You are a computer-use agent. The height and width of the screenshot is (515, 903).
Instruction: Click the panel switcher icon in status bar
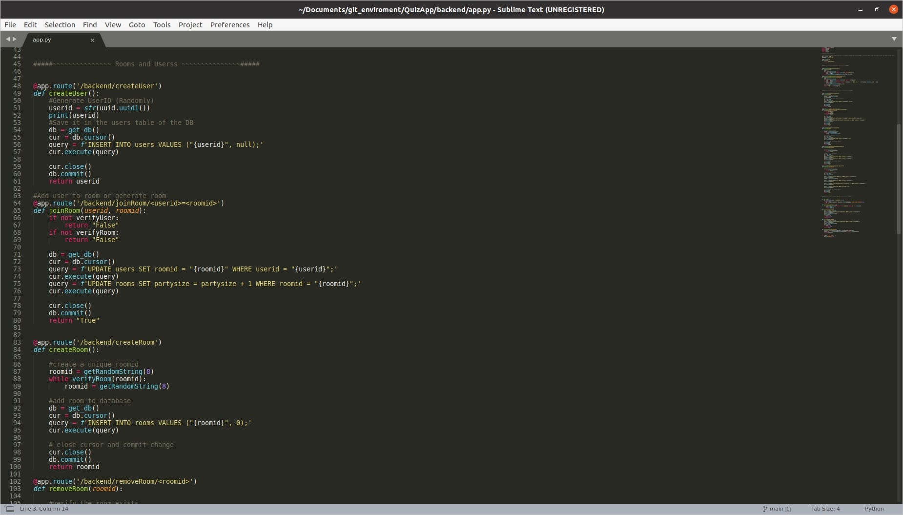pyautogui.click(x=10, y=509)
